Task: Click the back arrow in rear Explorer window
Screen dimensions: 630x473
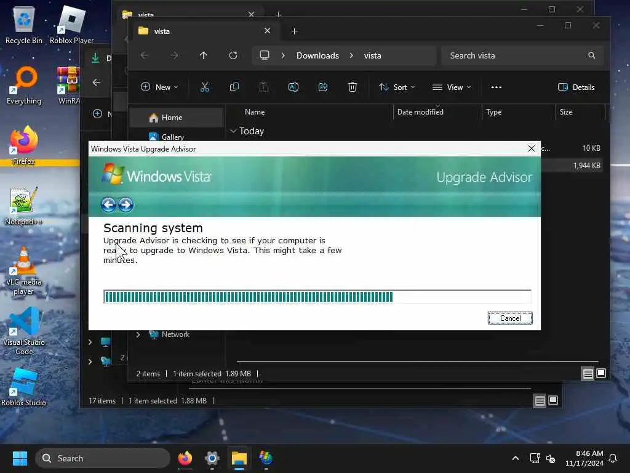Action: click(97, 83)
